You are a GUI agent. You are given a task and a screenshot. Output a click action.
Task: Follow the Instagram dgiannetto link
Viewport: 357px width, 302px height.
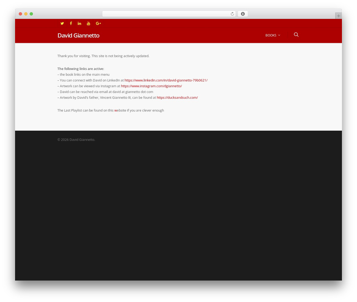(151, 86)
